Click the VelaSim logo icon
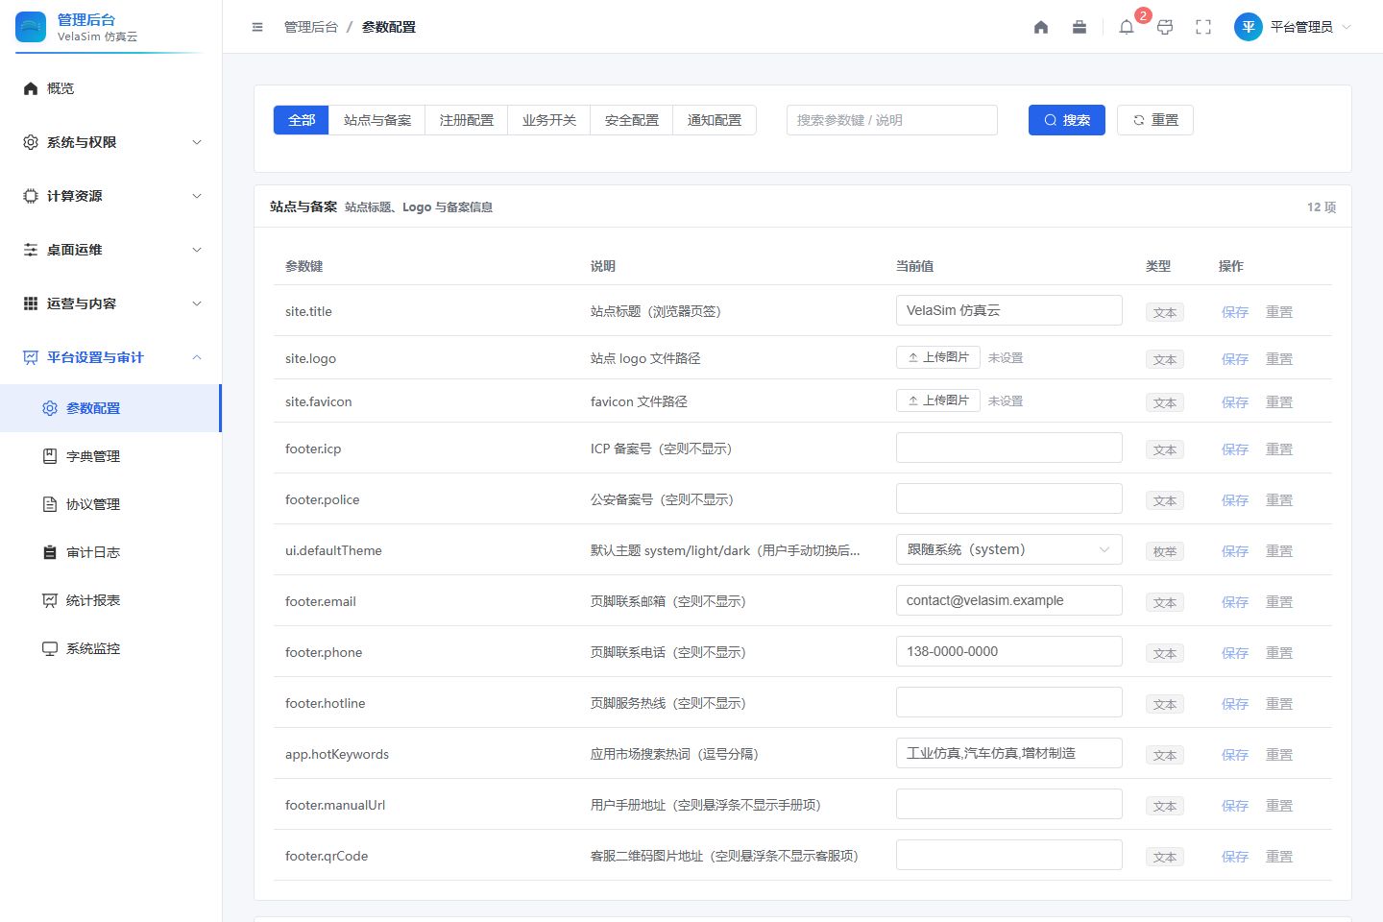The height and width of the screenshot is (922, 1383). coord(31,27)
